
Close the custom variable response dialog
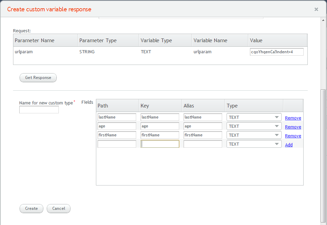click(x=316, y=9)
